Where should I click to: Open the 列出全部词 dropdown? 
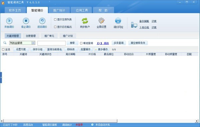[33, 43]
